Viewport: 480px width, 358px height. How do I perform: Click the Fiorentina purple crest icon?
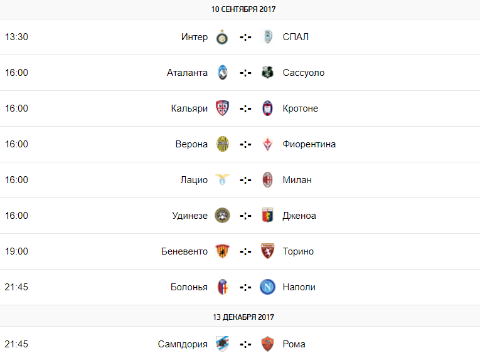[x=268, y=144]
